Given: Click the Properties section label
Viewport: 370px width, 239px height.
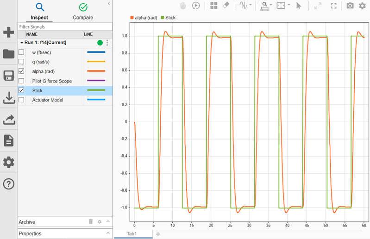Looking at the screenshot, I should pyautogui.click(x=30, y=233).
